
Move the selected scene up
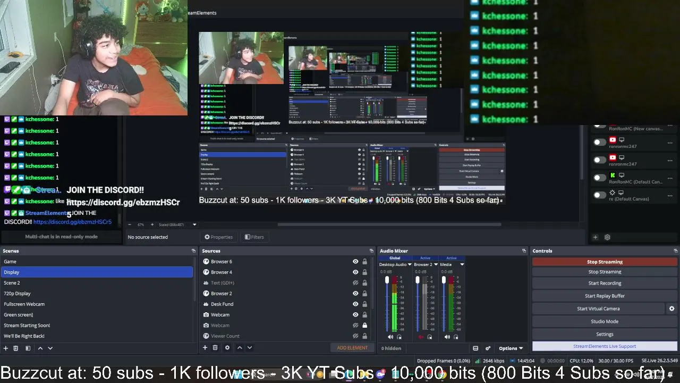(40, 348)
